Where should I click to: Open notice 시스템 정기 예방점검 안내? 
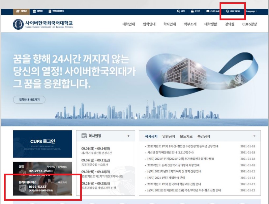tap(170, 153)
